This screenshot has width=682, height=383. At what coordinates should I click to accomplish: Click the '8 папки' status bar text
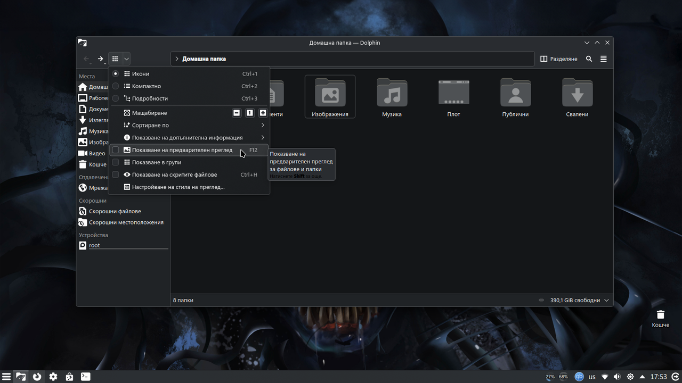pos(183,300)
